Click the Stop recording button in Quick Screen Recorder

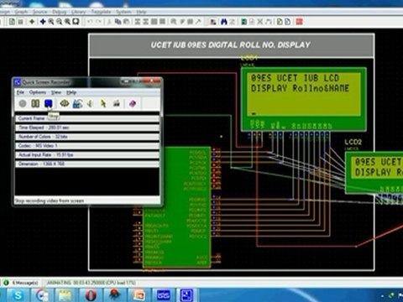click(49, 104)
